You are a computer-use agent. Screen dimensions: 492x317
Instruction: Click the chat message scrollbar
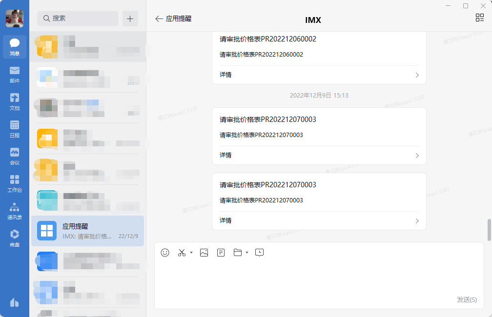click(x=489, y=230)
